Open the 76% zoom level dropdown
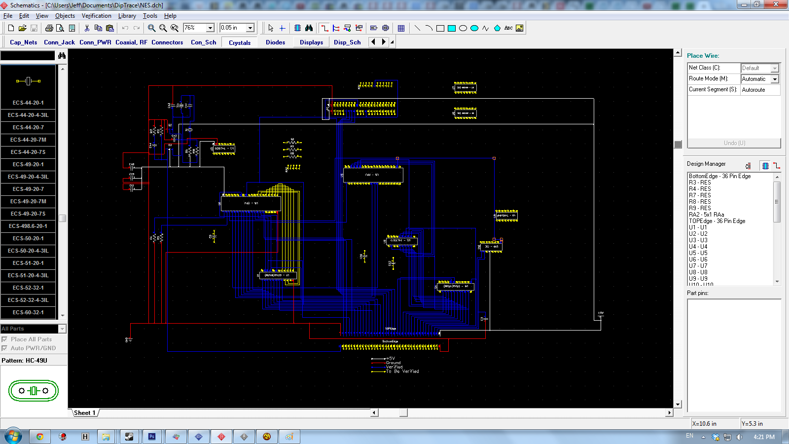The width and height of the screenshot is (789, 444). 210,28
